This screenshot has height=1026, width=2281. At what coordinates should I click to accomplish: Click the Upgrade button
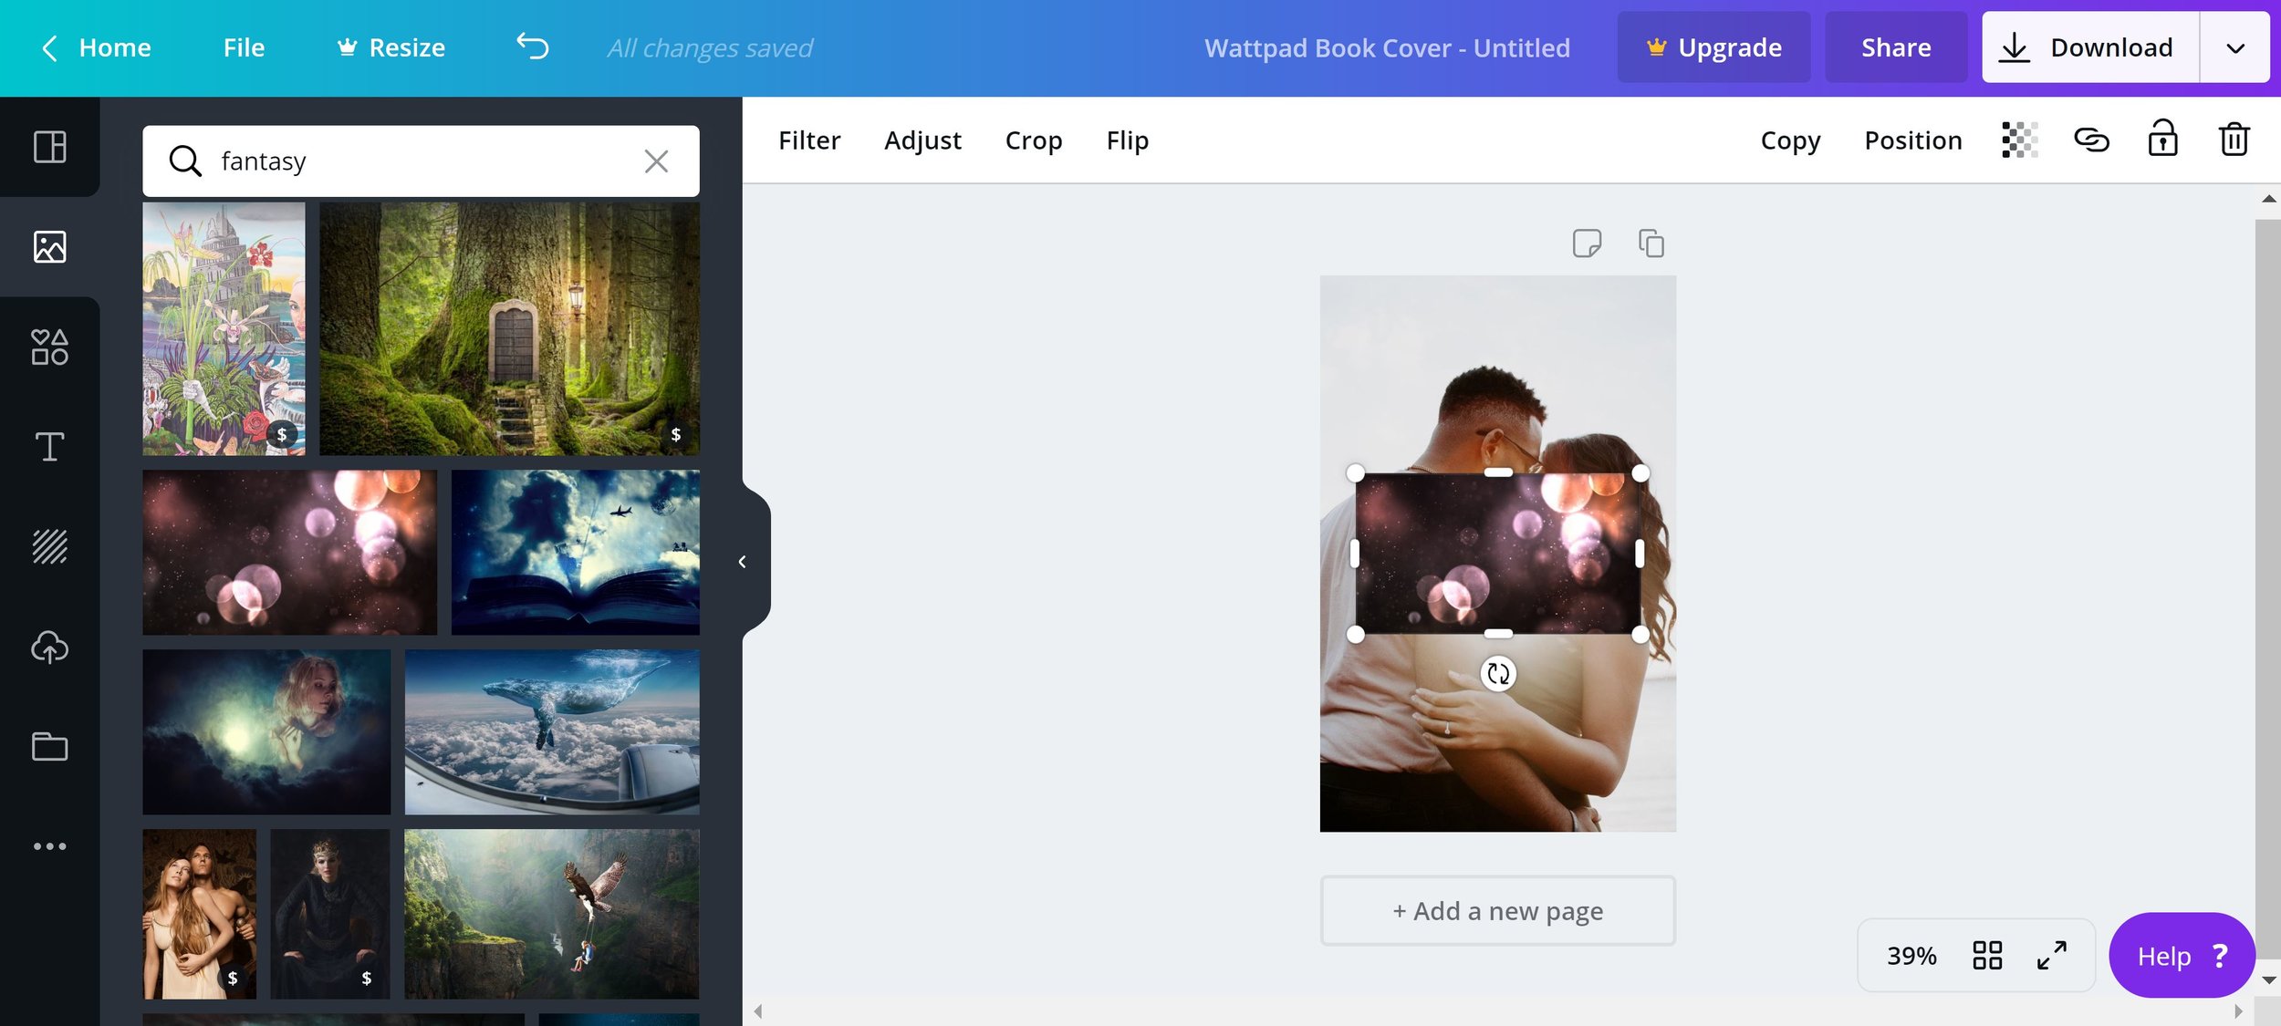[x=1713, y=47]
